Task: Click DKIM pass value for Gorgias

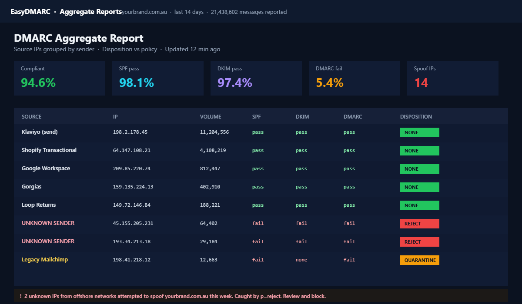Action: [x=301, y=187]
